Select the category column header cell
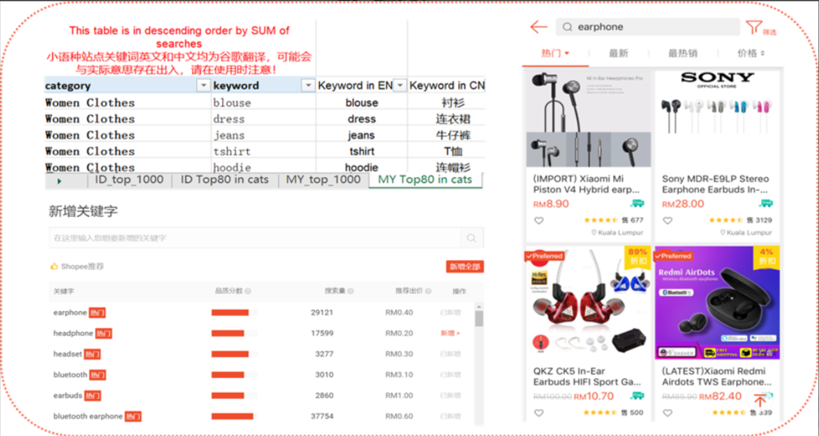This screenshot has height=436, width=819. (128, 86)
